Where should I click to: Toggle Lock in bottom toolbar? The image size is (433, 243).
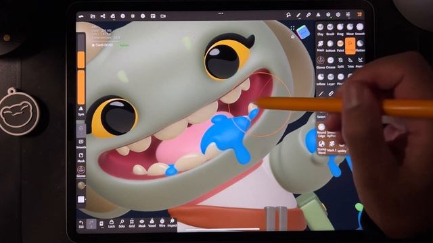coord(111,223)
